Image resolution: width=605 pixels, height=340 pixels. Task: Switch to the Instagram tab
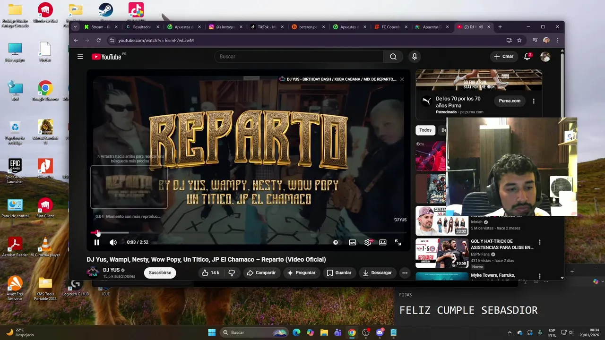pyautogui.click(x=225, y=27)
